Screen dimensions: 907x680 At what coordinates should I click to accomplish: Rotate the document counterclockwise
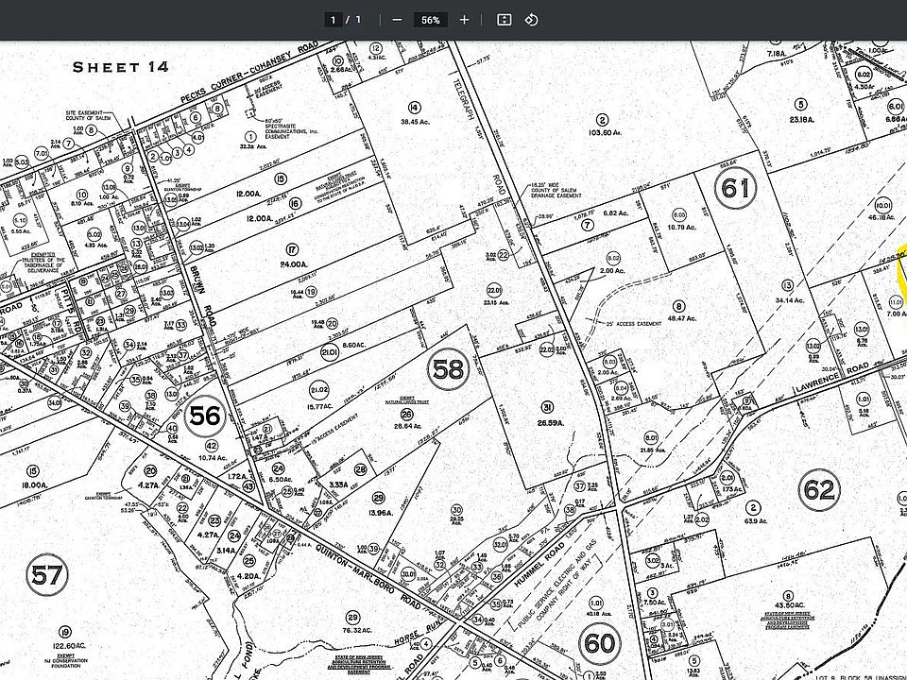tap(531, 20)
